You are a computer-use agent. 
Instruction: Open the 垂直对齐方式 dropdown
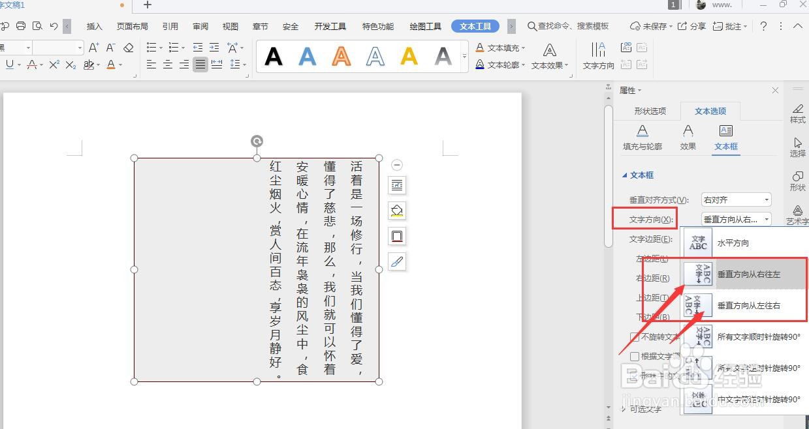click(x=736, y=199)
